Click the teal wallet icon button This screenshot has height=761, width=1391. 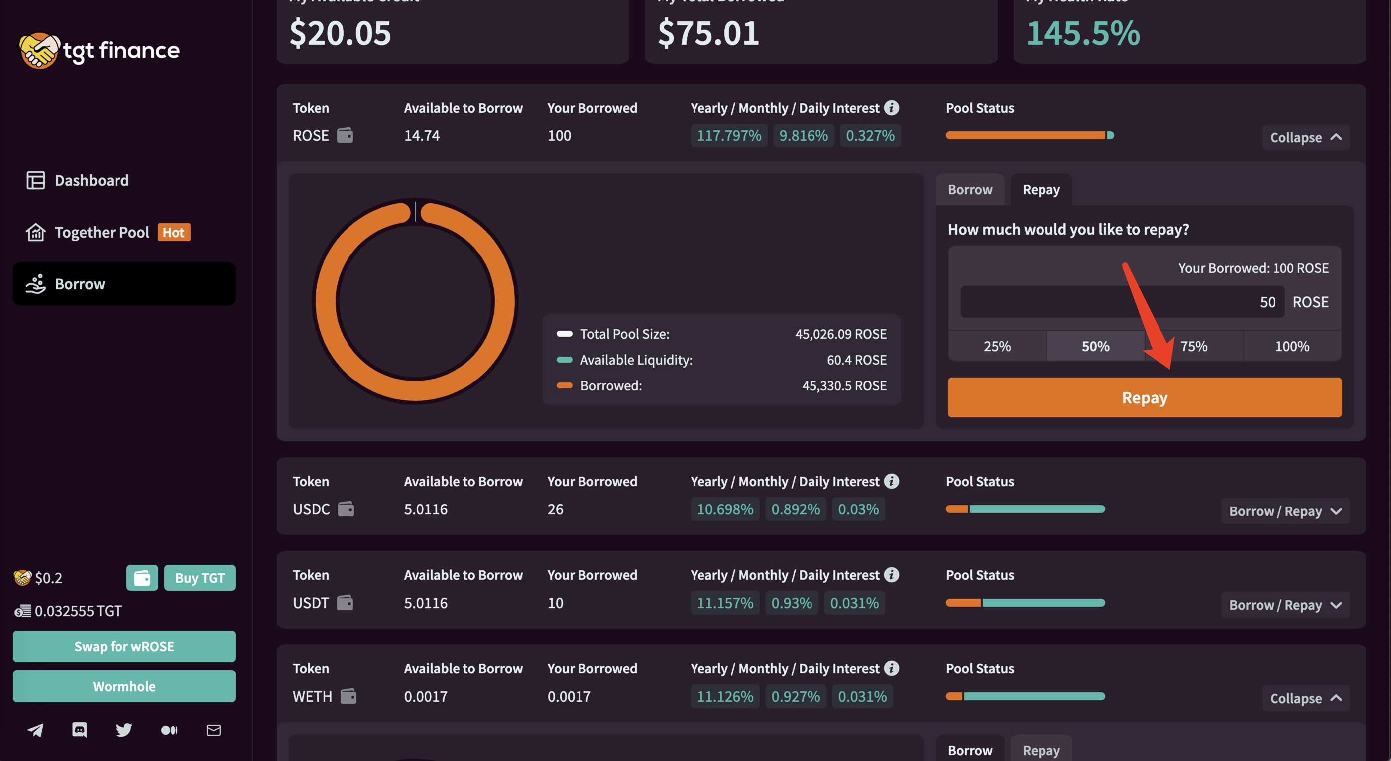tap(142, 578)
